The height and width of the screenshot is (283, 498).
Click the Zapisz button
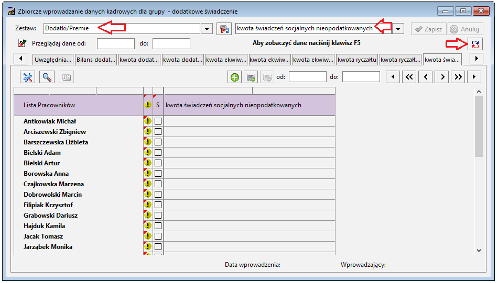pos(429,29)
